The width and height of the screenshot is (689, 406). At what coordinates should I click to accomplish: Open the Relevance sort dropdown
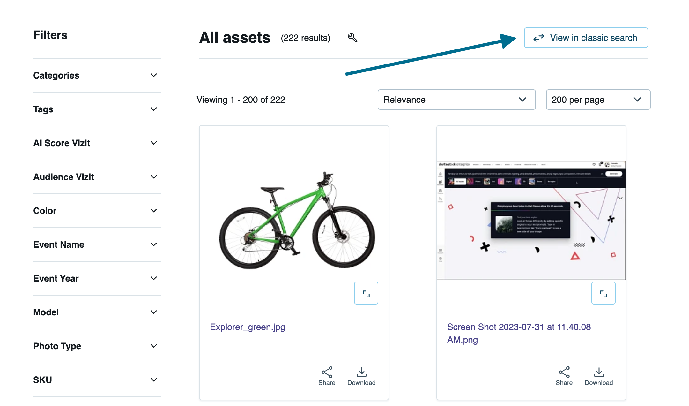(x=456, y=100)
